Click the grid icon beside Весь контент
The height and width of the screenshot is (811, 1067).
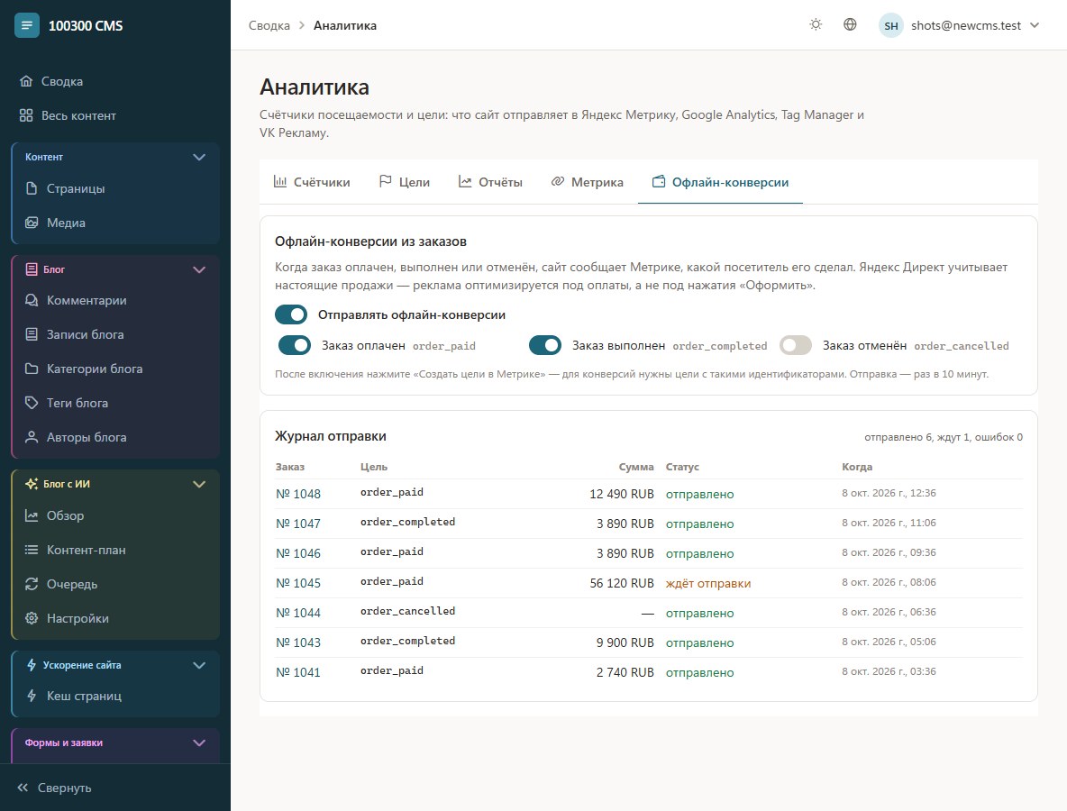tap(26, 115)
